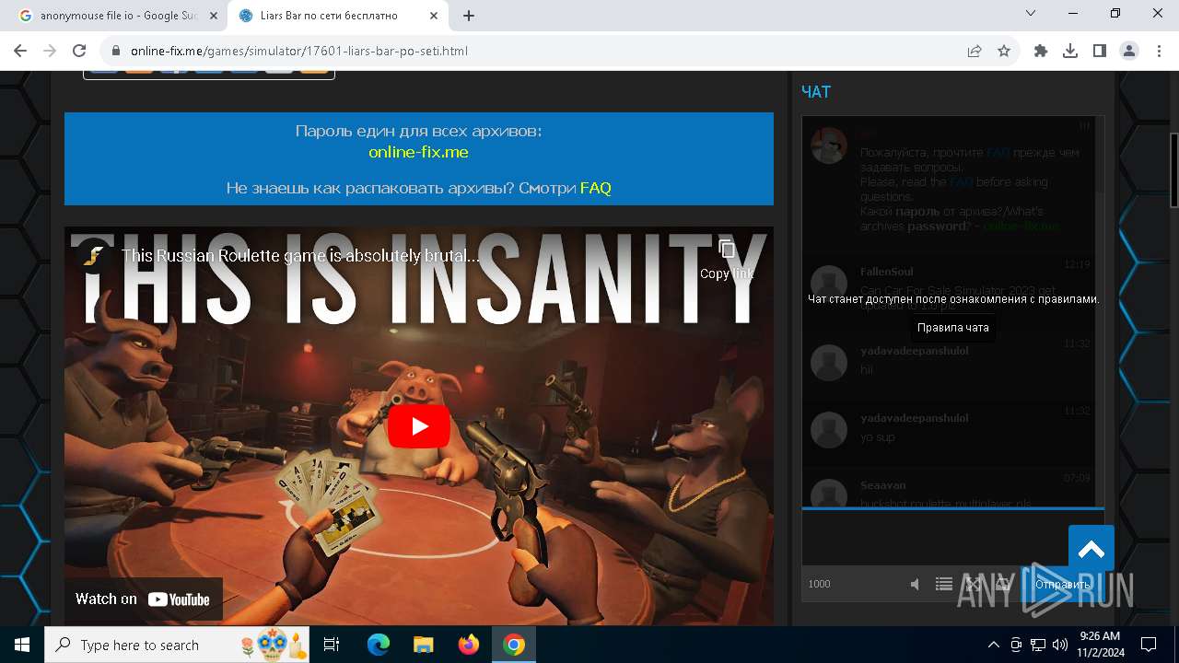Close the Liars Bar tab
The image size is (1179, 663).
point(433,16)
